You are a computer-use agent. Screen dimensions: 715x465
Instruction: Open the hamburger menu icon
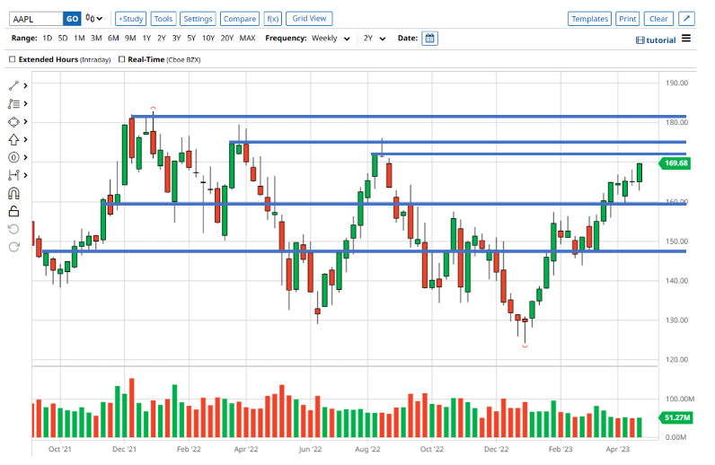coord(686,39)
